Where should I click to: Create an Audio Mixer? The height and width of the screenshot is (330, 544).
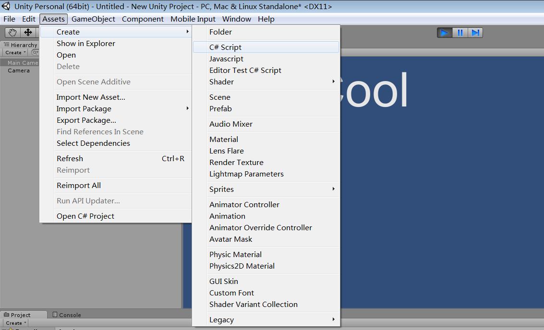(266, 124)
